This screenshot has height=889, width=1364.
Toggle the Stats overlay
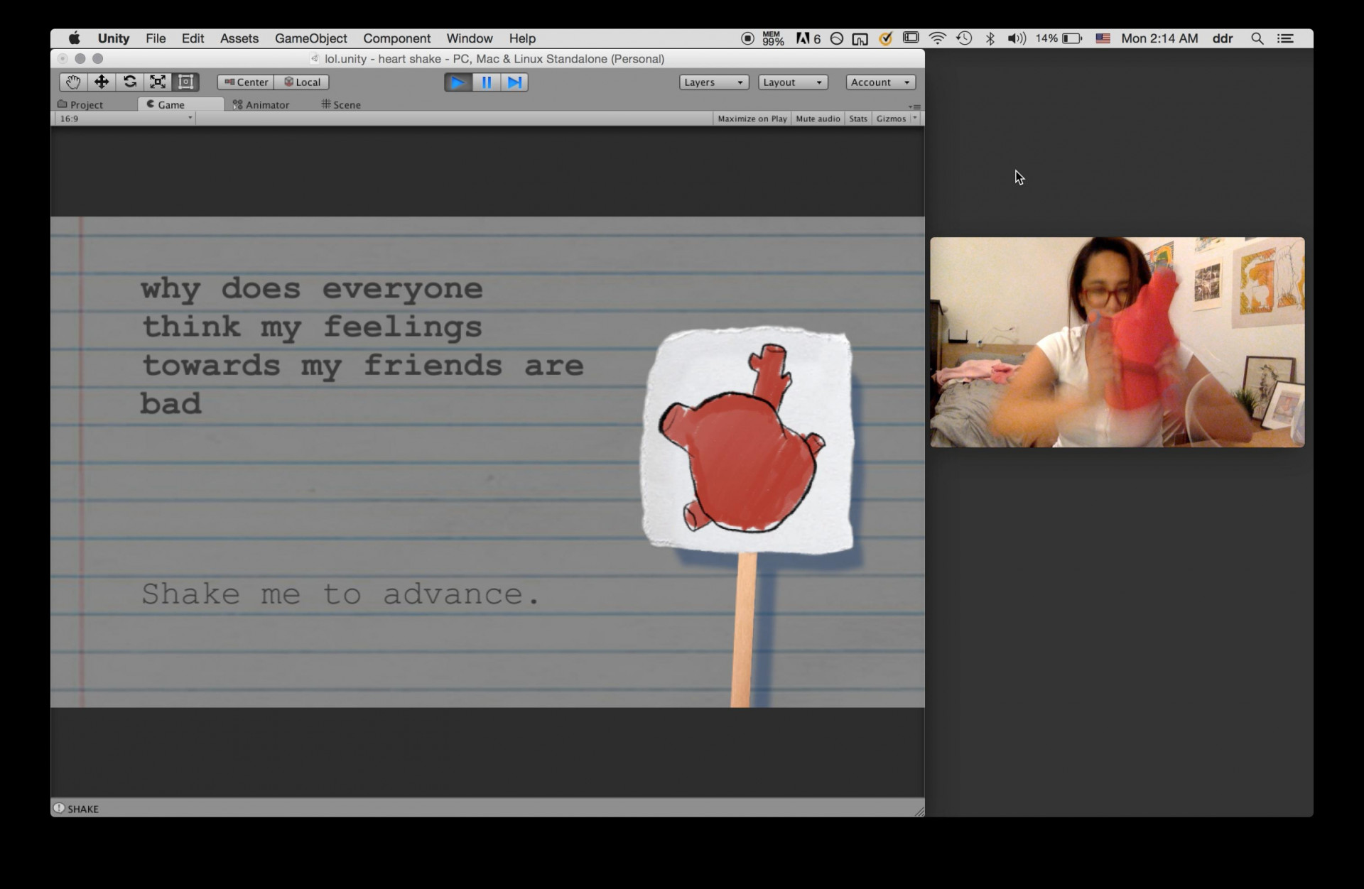[x=858, y=119]
